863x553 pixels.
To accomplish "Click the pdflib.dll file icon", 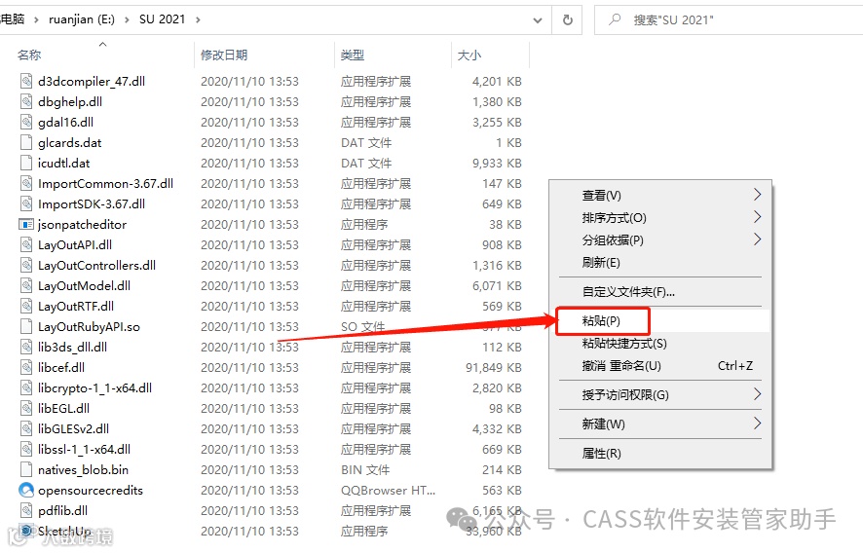I will 26,510.
